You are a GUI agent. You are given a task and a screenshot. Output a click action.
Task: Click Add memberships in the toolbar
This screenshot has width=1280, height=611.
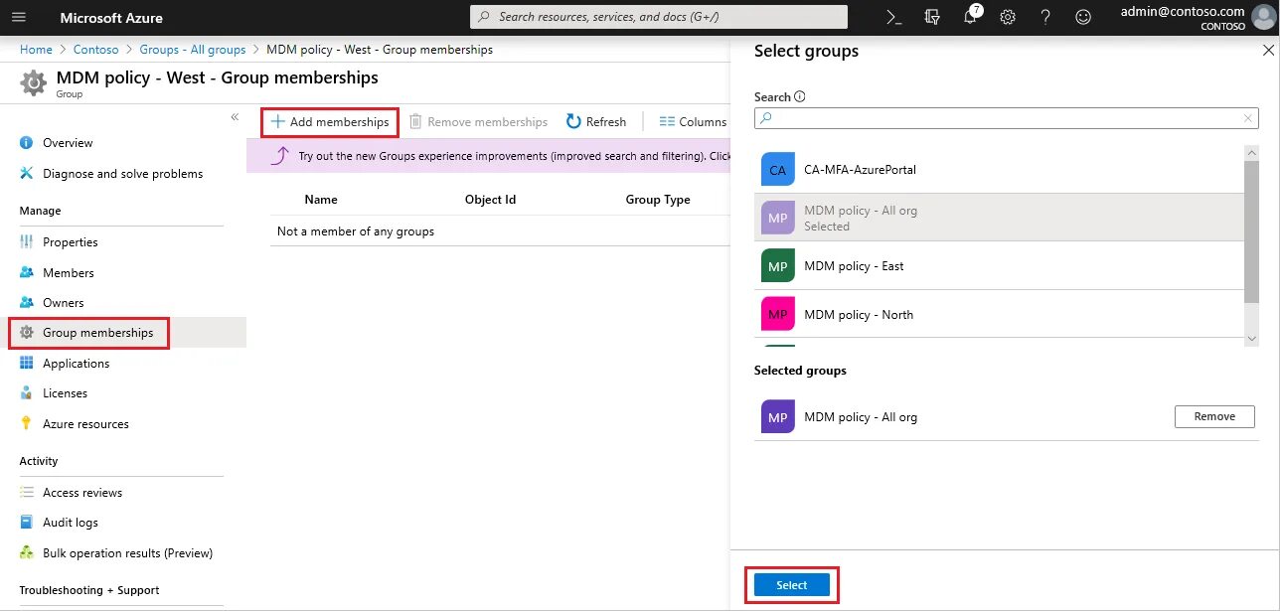pos(330,122)
